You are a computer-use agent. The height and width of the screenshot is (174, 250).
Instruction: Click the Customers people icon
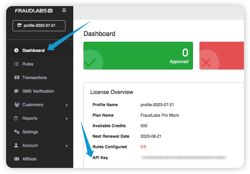(x=17, y=104)
